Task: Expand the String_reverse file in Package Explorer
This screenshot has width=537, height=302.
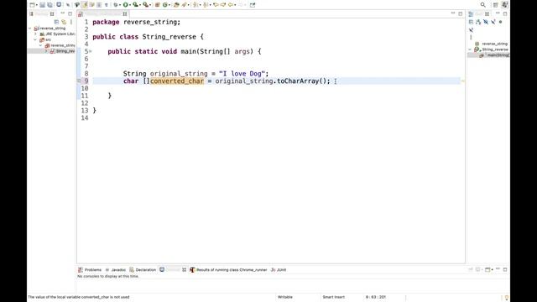Action: point(46,51)
